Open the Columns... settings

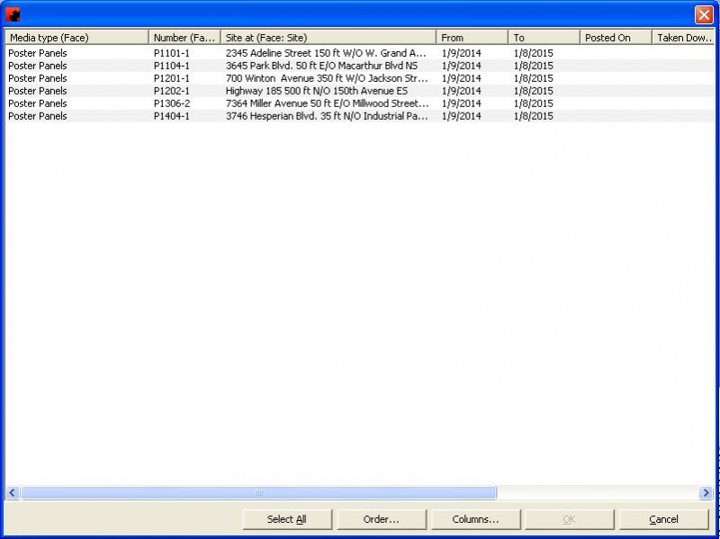pos(475,519)
